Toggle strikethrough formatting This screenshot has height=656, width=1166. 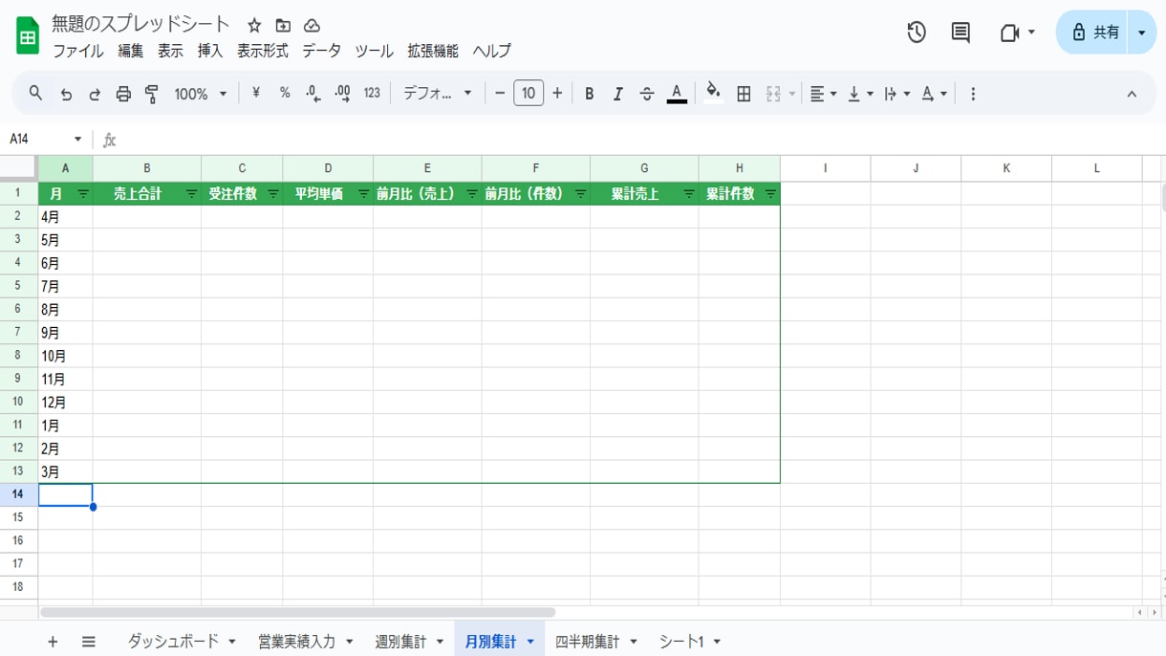point(647,94)
